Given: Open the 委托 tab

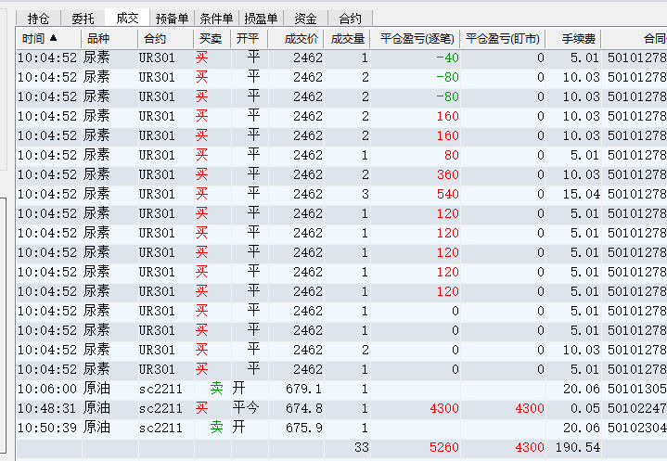Looking at the screenshot, I should (x=83, y=18).
